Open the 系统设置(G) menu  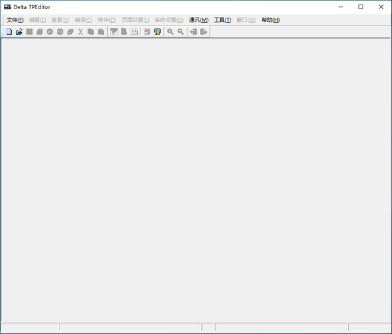[x=169, y=20]
